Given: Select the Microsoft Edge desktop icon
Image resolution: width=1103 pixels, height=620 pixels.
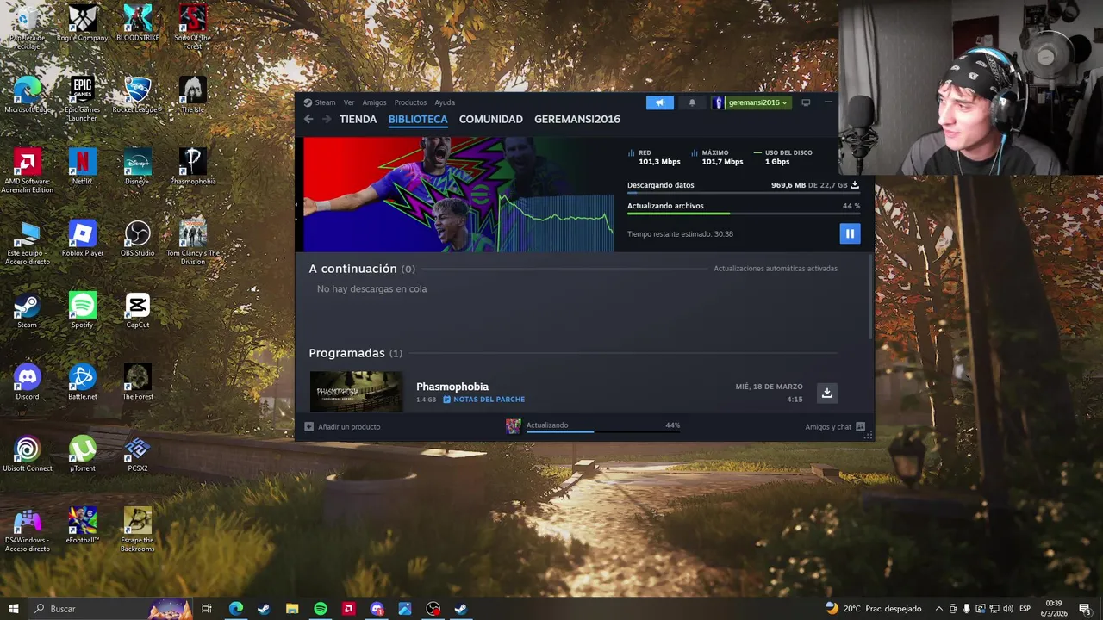Looking at the screenshot, I should tap(27, 95).
